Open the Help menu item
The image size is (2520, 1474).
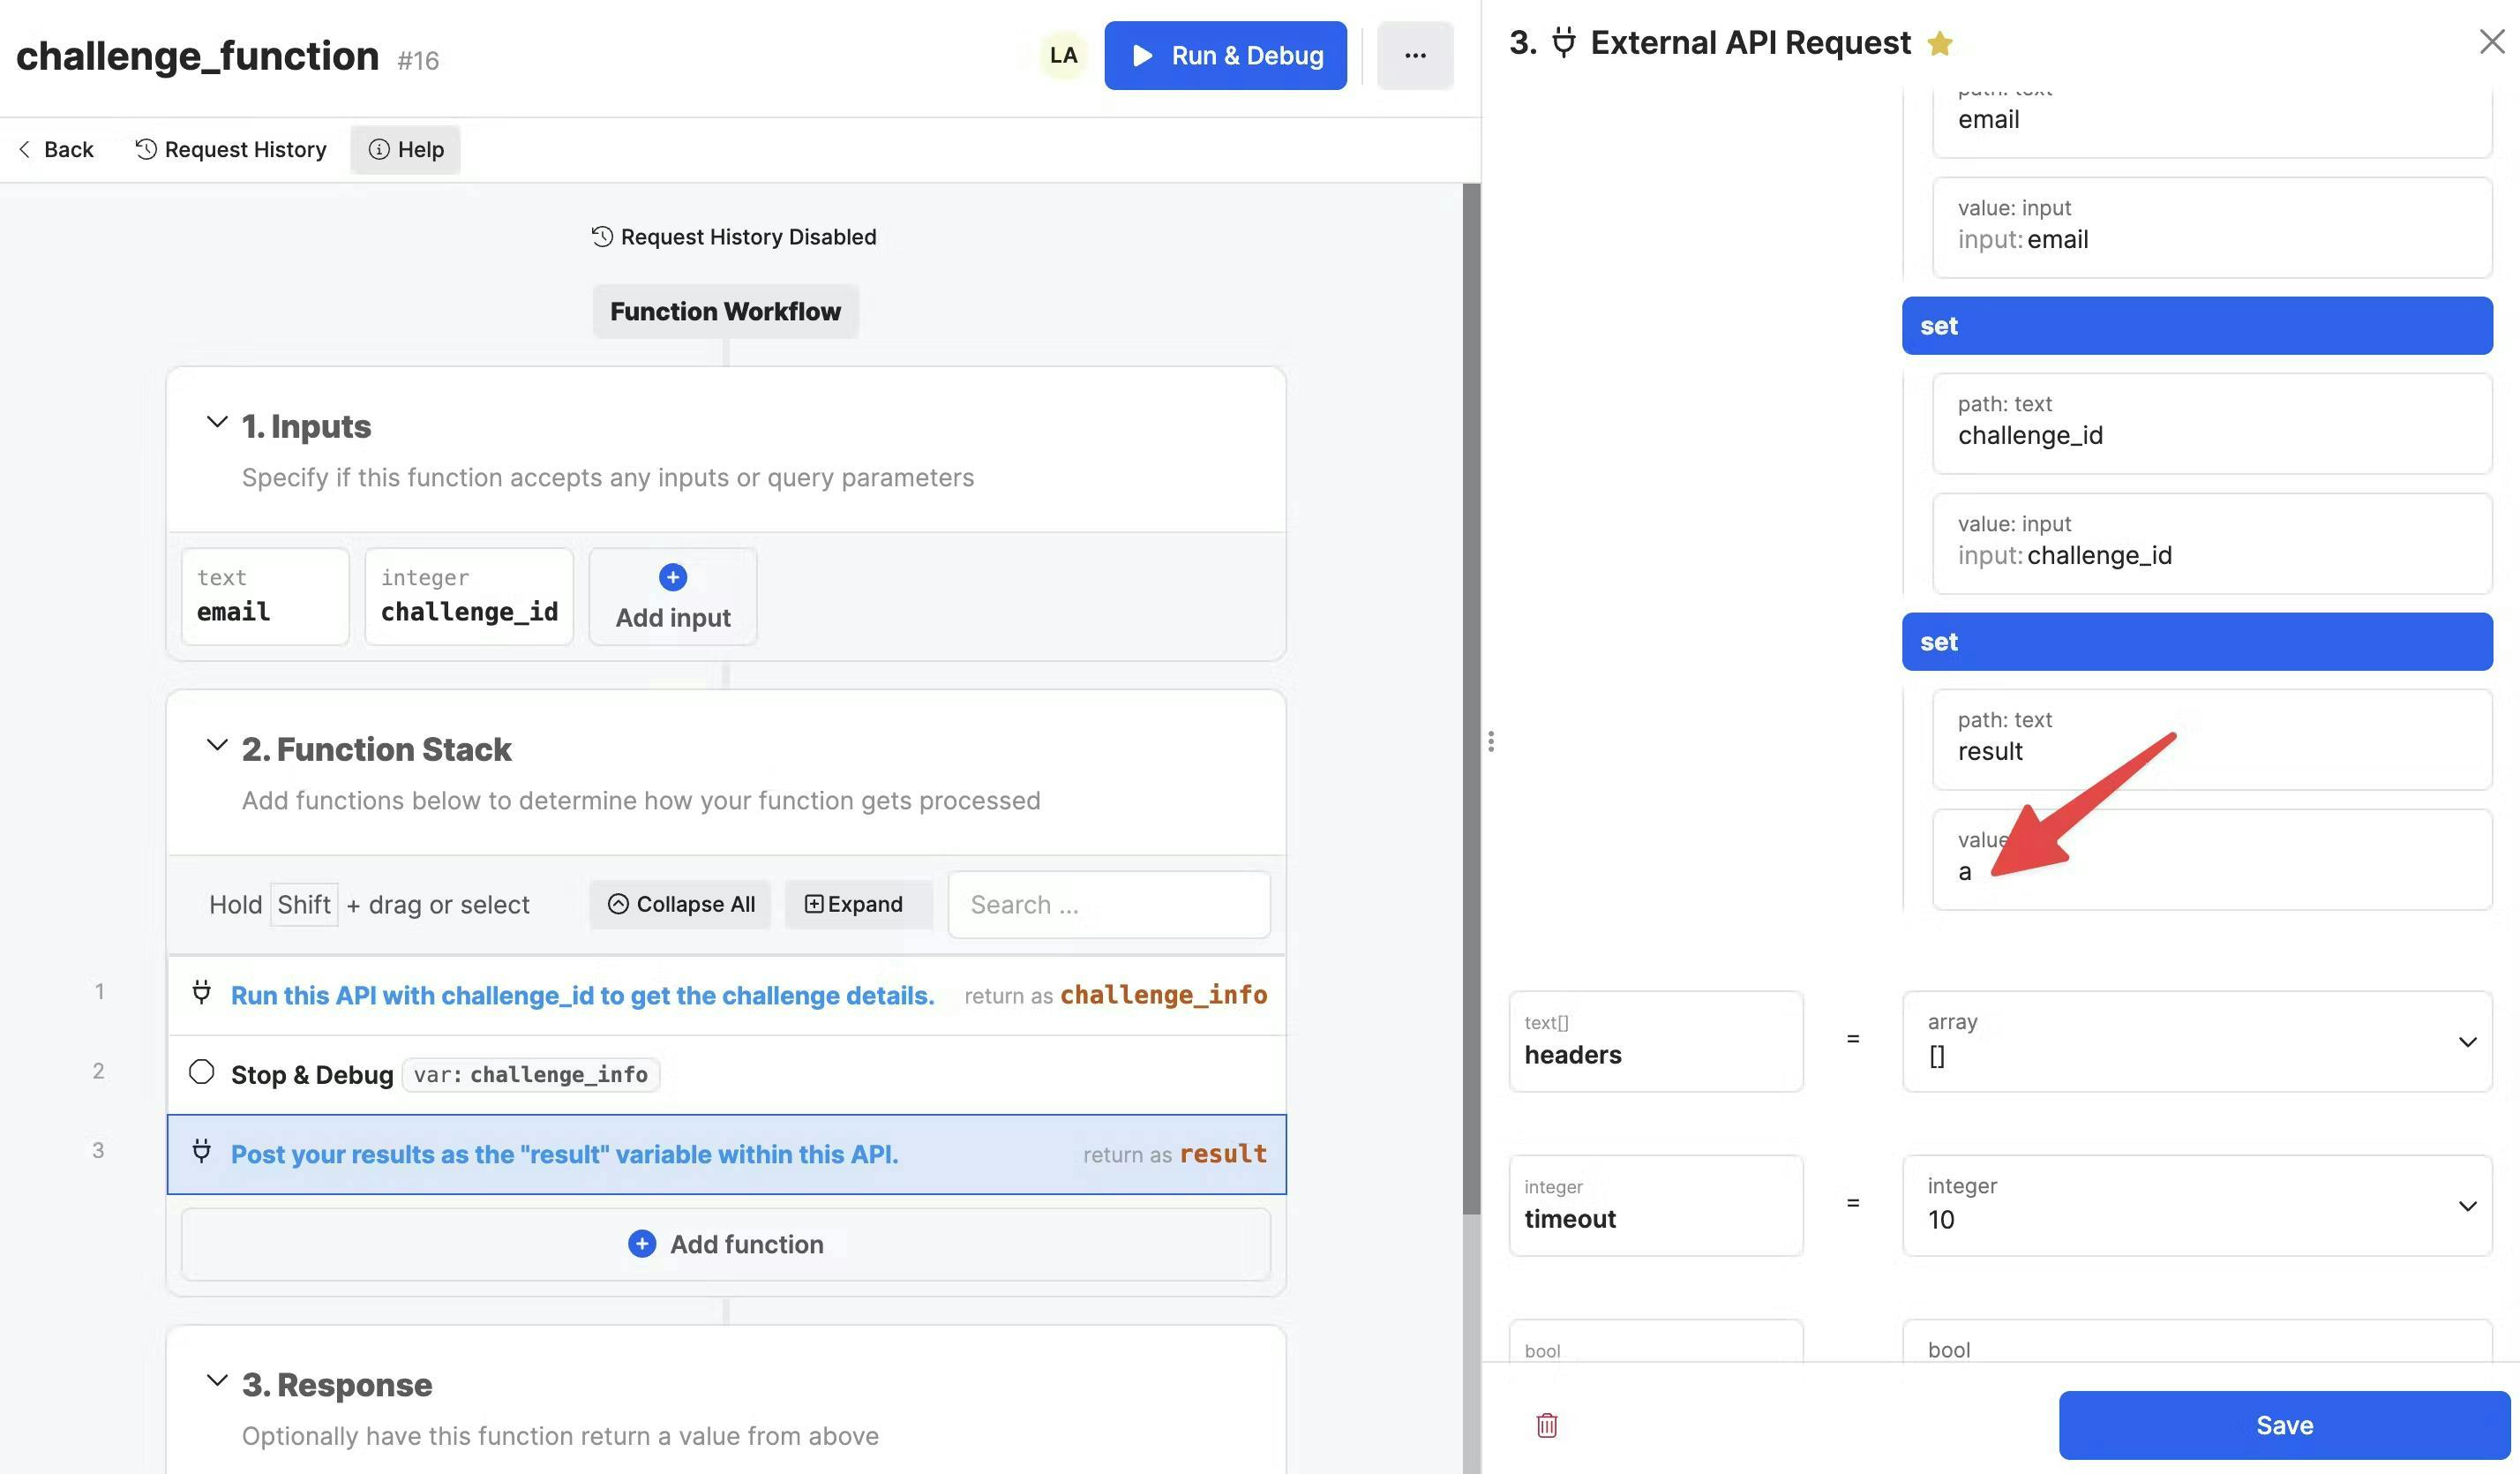[406, 150]
